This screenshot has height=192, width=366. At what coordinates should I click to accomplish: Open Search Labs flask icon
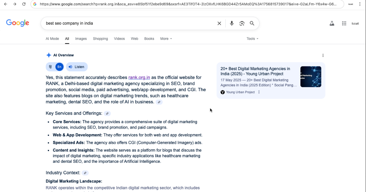[332, 23]
